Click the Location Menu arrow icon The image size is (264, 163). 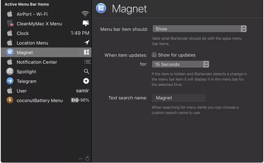coord(87,42)
